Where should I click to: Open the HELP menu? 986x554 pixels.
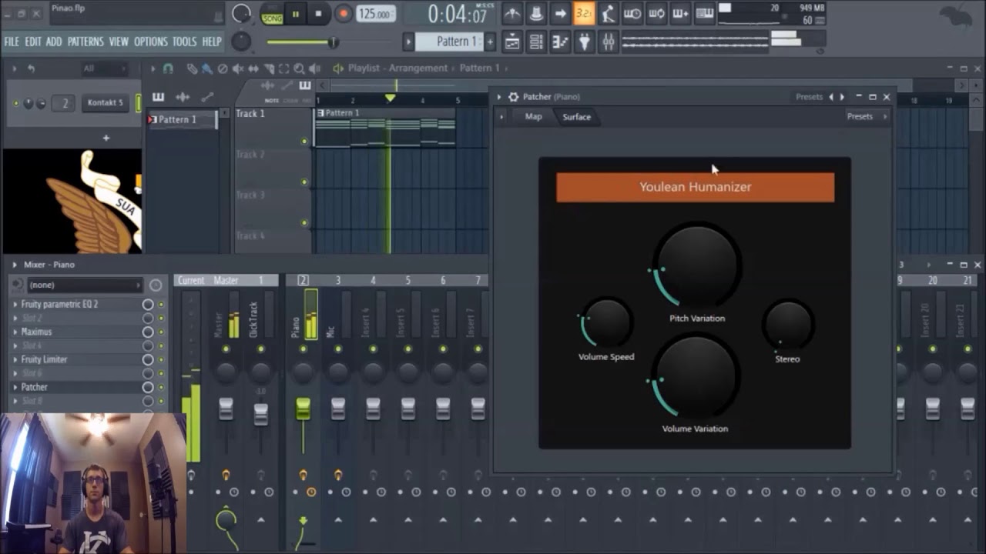tap(212, 42)
